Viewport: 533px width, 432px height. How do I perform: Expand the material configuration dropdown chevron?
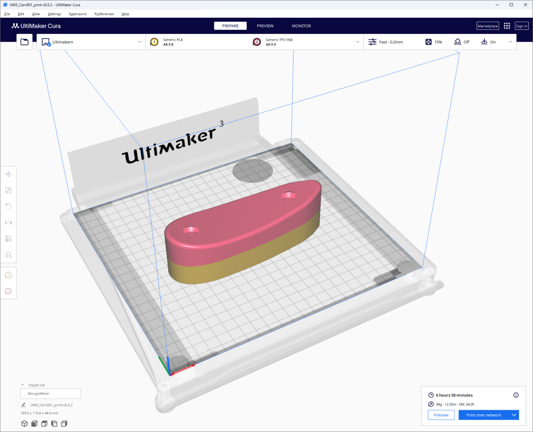pyautogui.click(x=358, y=42)
